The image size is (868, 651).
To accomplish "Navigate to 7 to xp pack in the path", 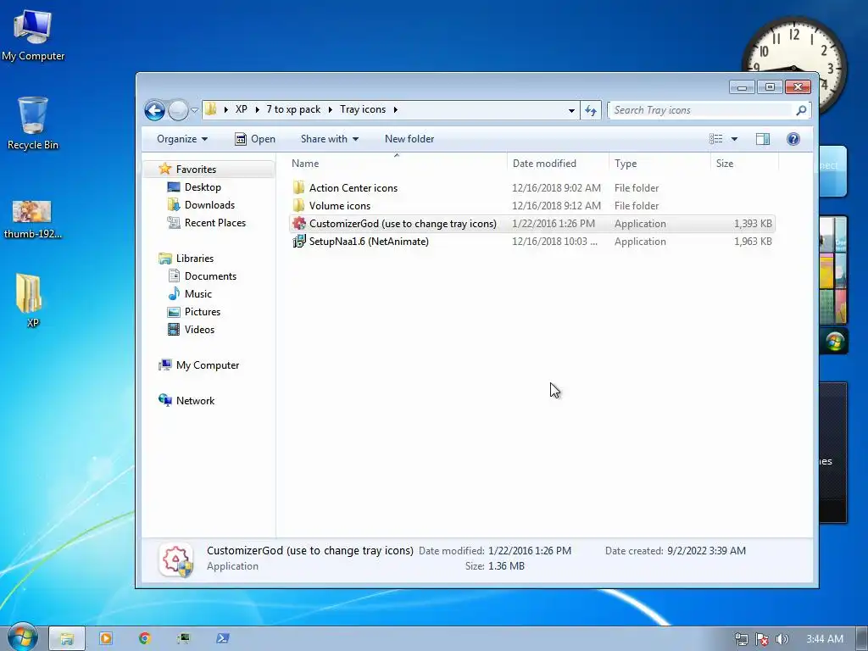I will (293, 109).
